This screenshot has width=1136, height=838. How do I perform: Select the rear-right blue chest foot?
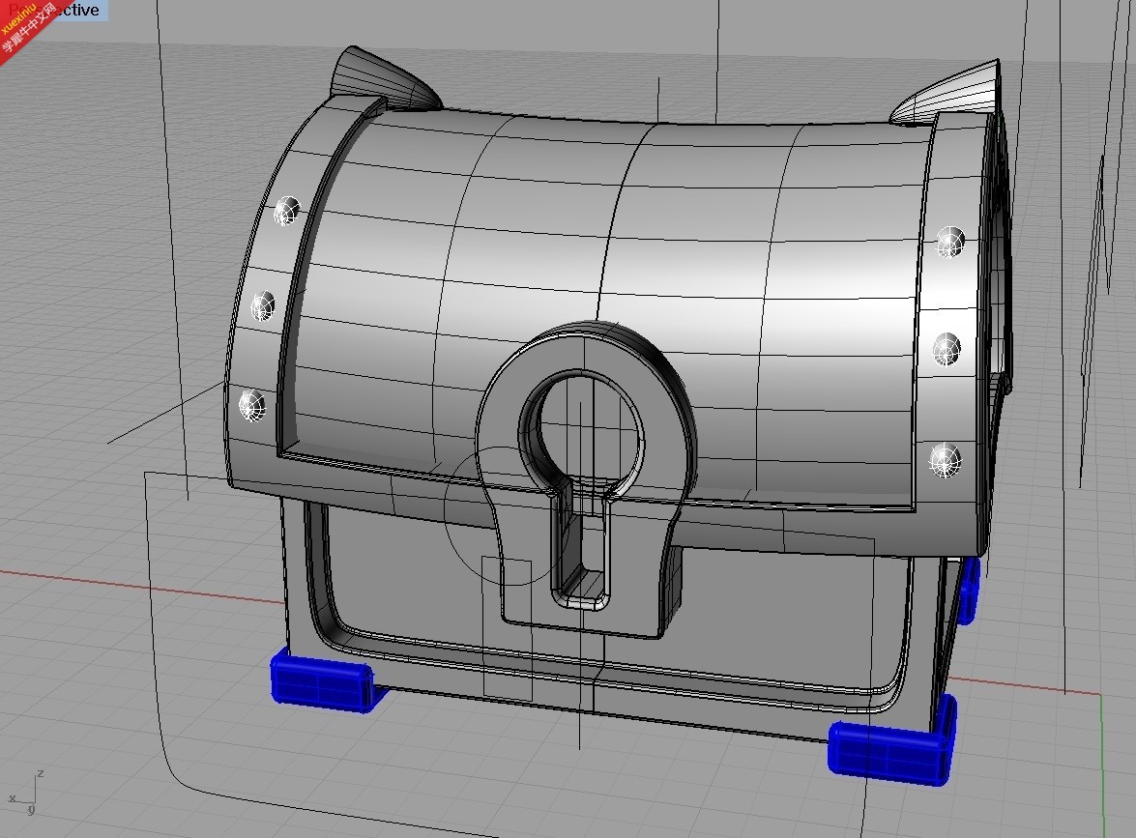coord(968,591)
